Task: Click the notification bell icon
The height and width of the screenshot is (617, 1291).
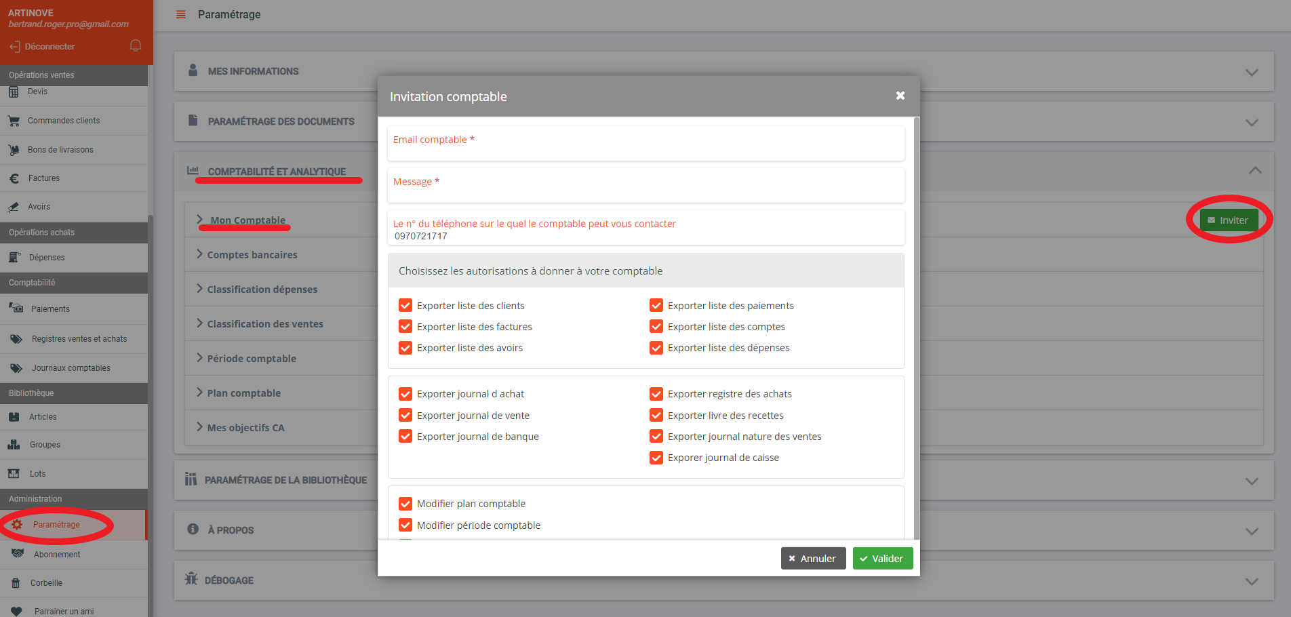Action: click(x=136, y=45)
